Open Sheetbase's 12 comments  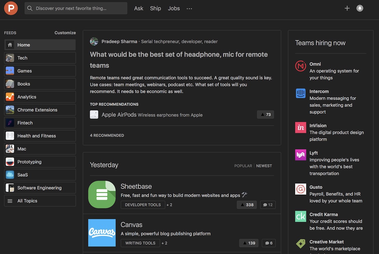coord(268,205)
